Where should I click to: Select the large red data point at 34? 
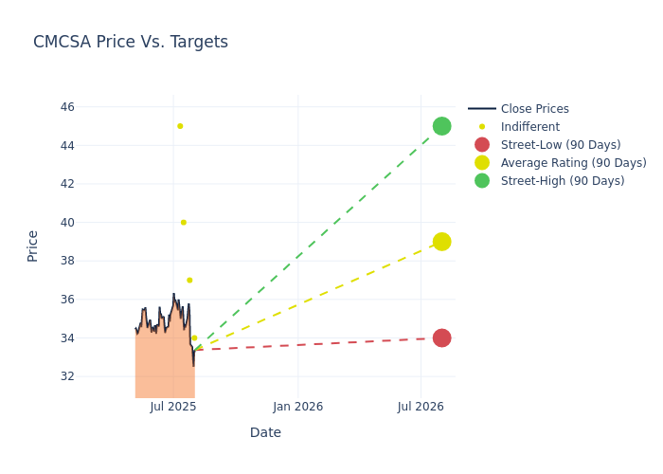(x=441, y=337)
